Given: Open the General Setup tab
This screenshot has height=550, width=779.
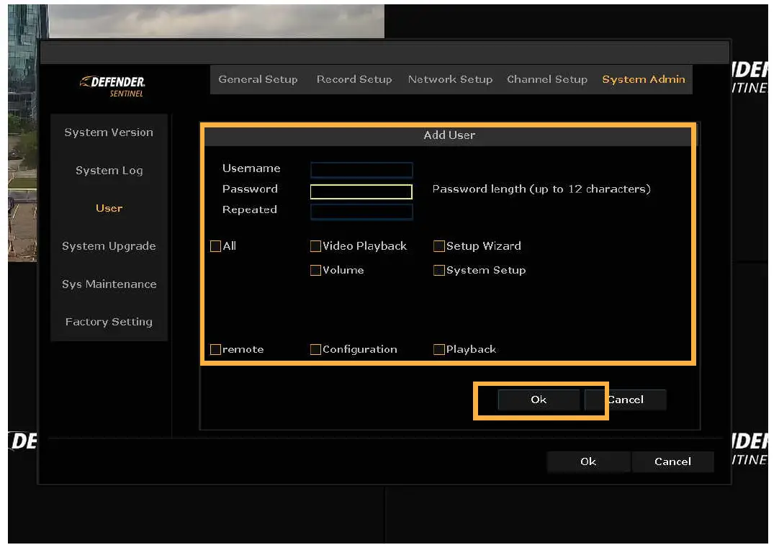Looking at the screenshot, I should pos(258,79).
